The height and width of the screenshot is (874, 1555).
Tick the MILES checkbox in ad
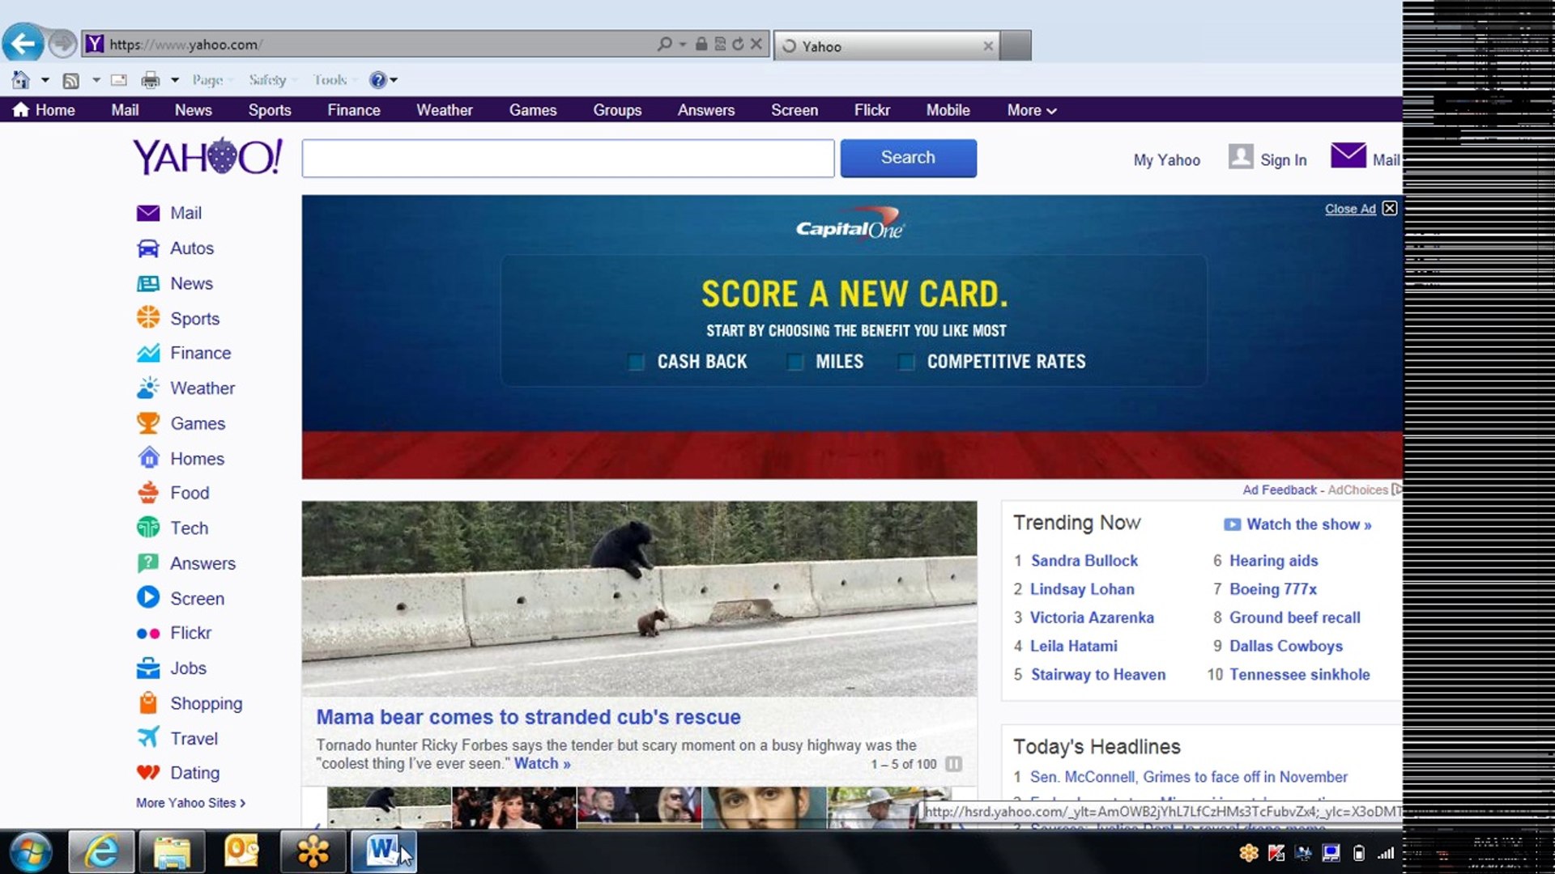(x=795, y=362)
